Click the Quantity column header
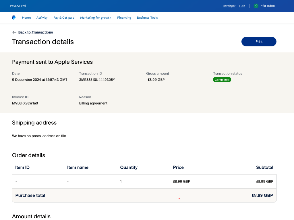The height and width of the screenshot is (220, 294). click(129, 167)
